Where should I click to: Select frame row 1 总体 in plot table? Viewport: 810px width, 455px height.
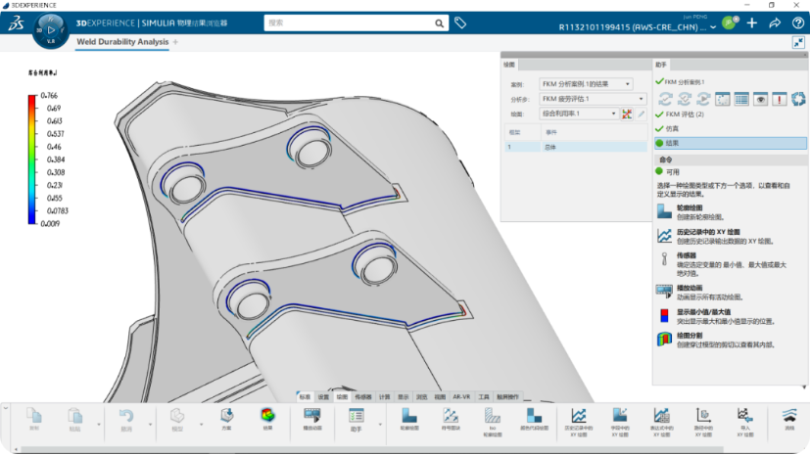point(576,147)
